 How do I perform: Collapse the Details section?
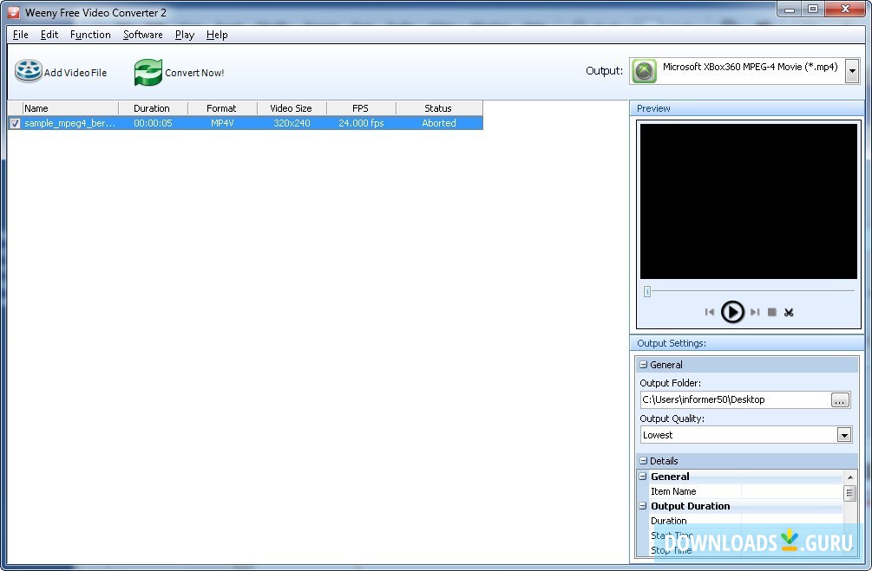point(644,461)
